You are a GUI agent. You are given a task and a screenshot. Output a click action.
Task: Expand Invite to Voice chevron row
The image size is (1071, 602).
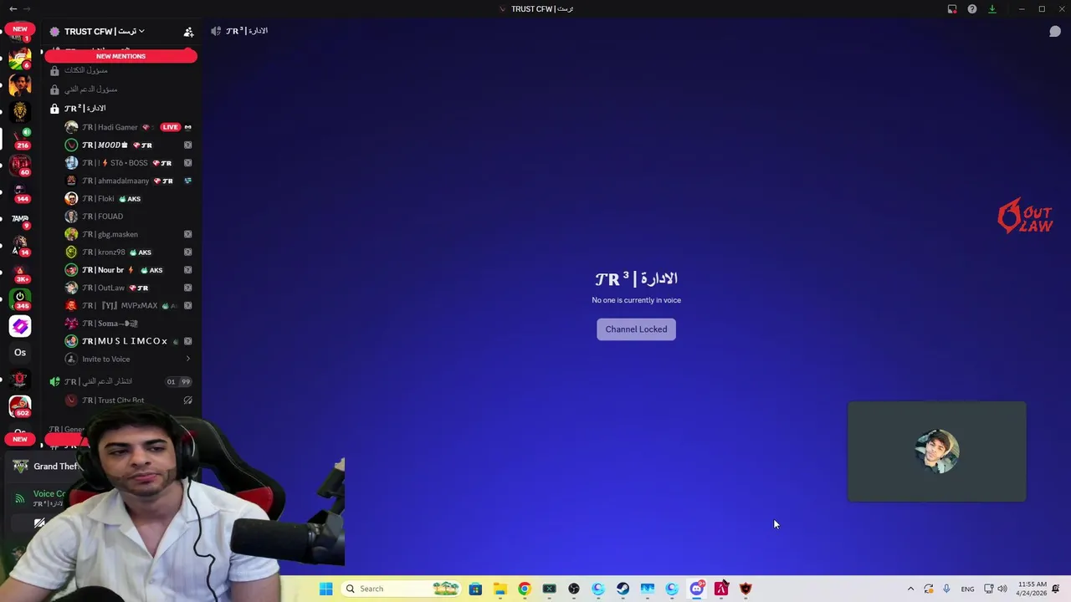[130, 360]
